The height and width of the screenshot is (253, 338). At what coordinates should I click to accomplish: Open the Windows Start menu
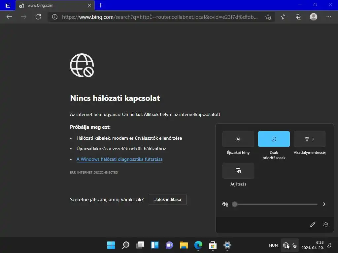pyautogui.click(x=111, y=245)
